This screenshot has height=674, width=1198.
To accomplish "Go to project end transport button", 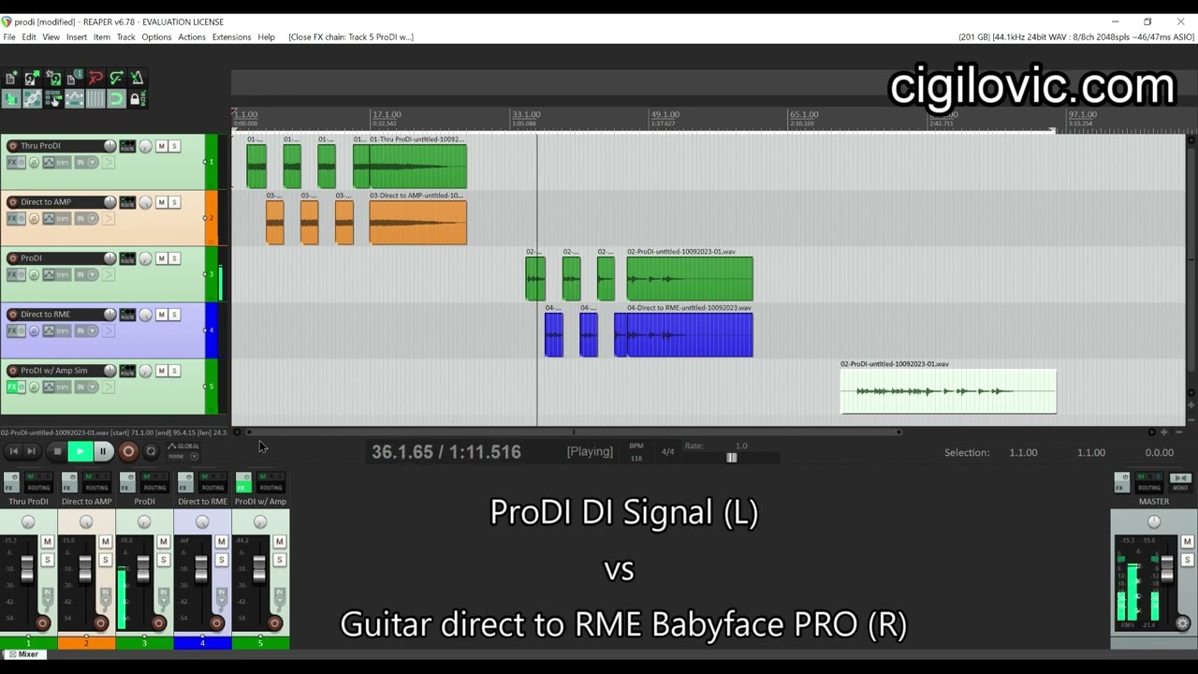I will click(x=32, y=451).
